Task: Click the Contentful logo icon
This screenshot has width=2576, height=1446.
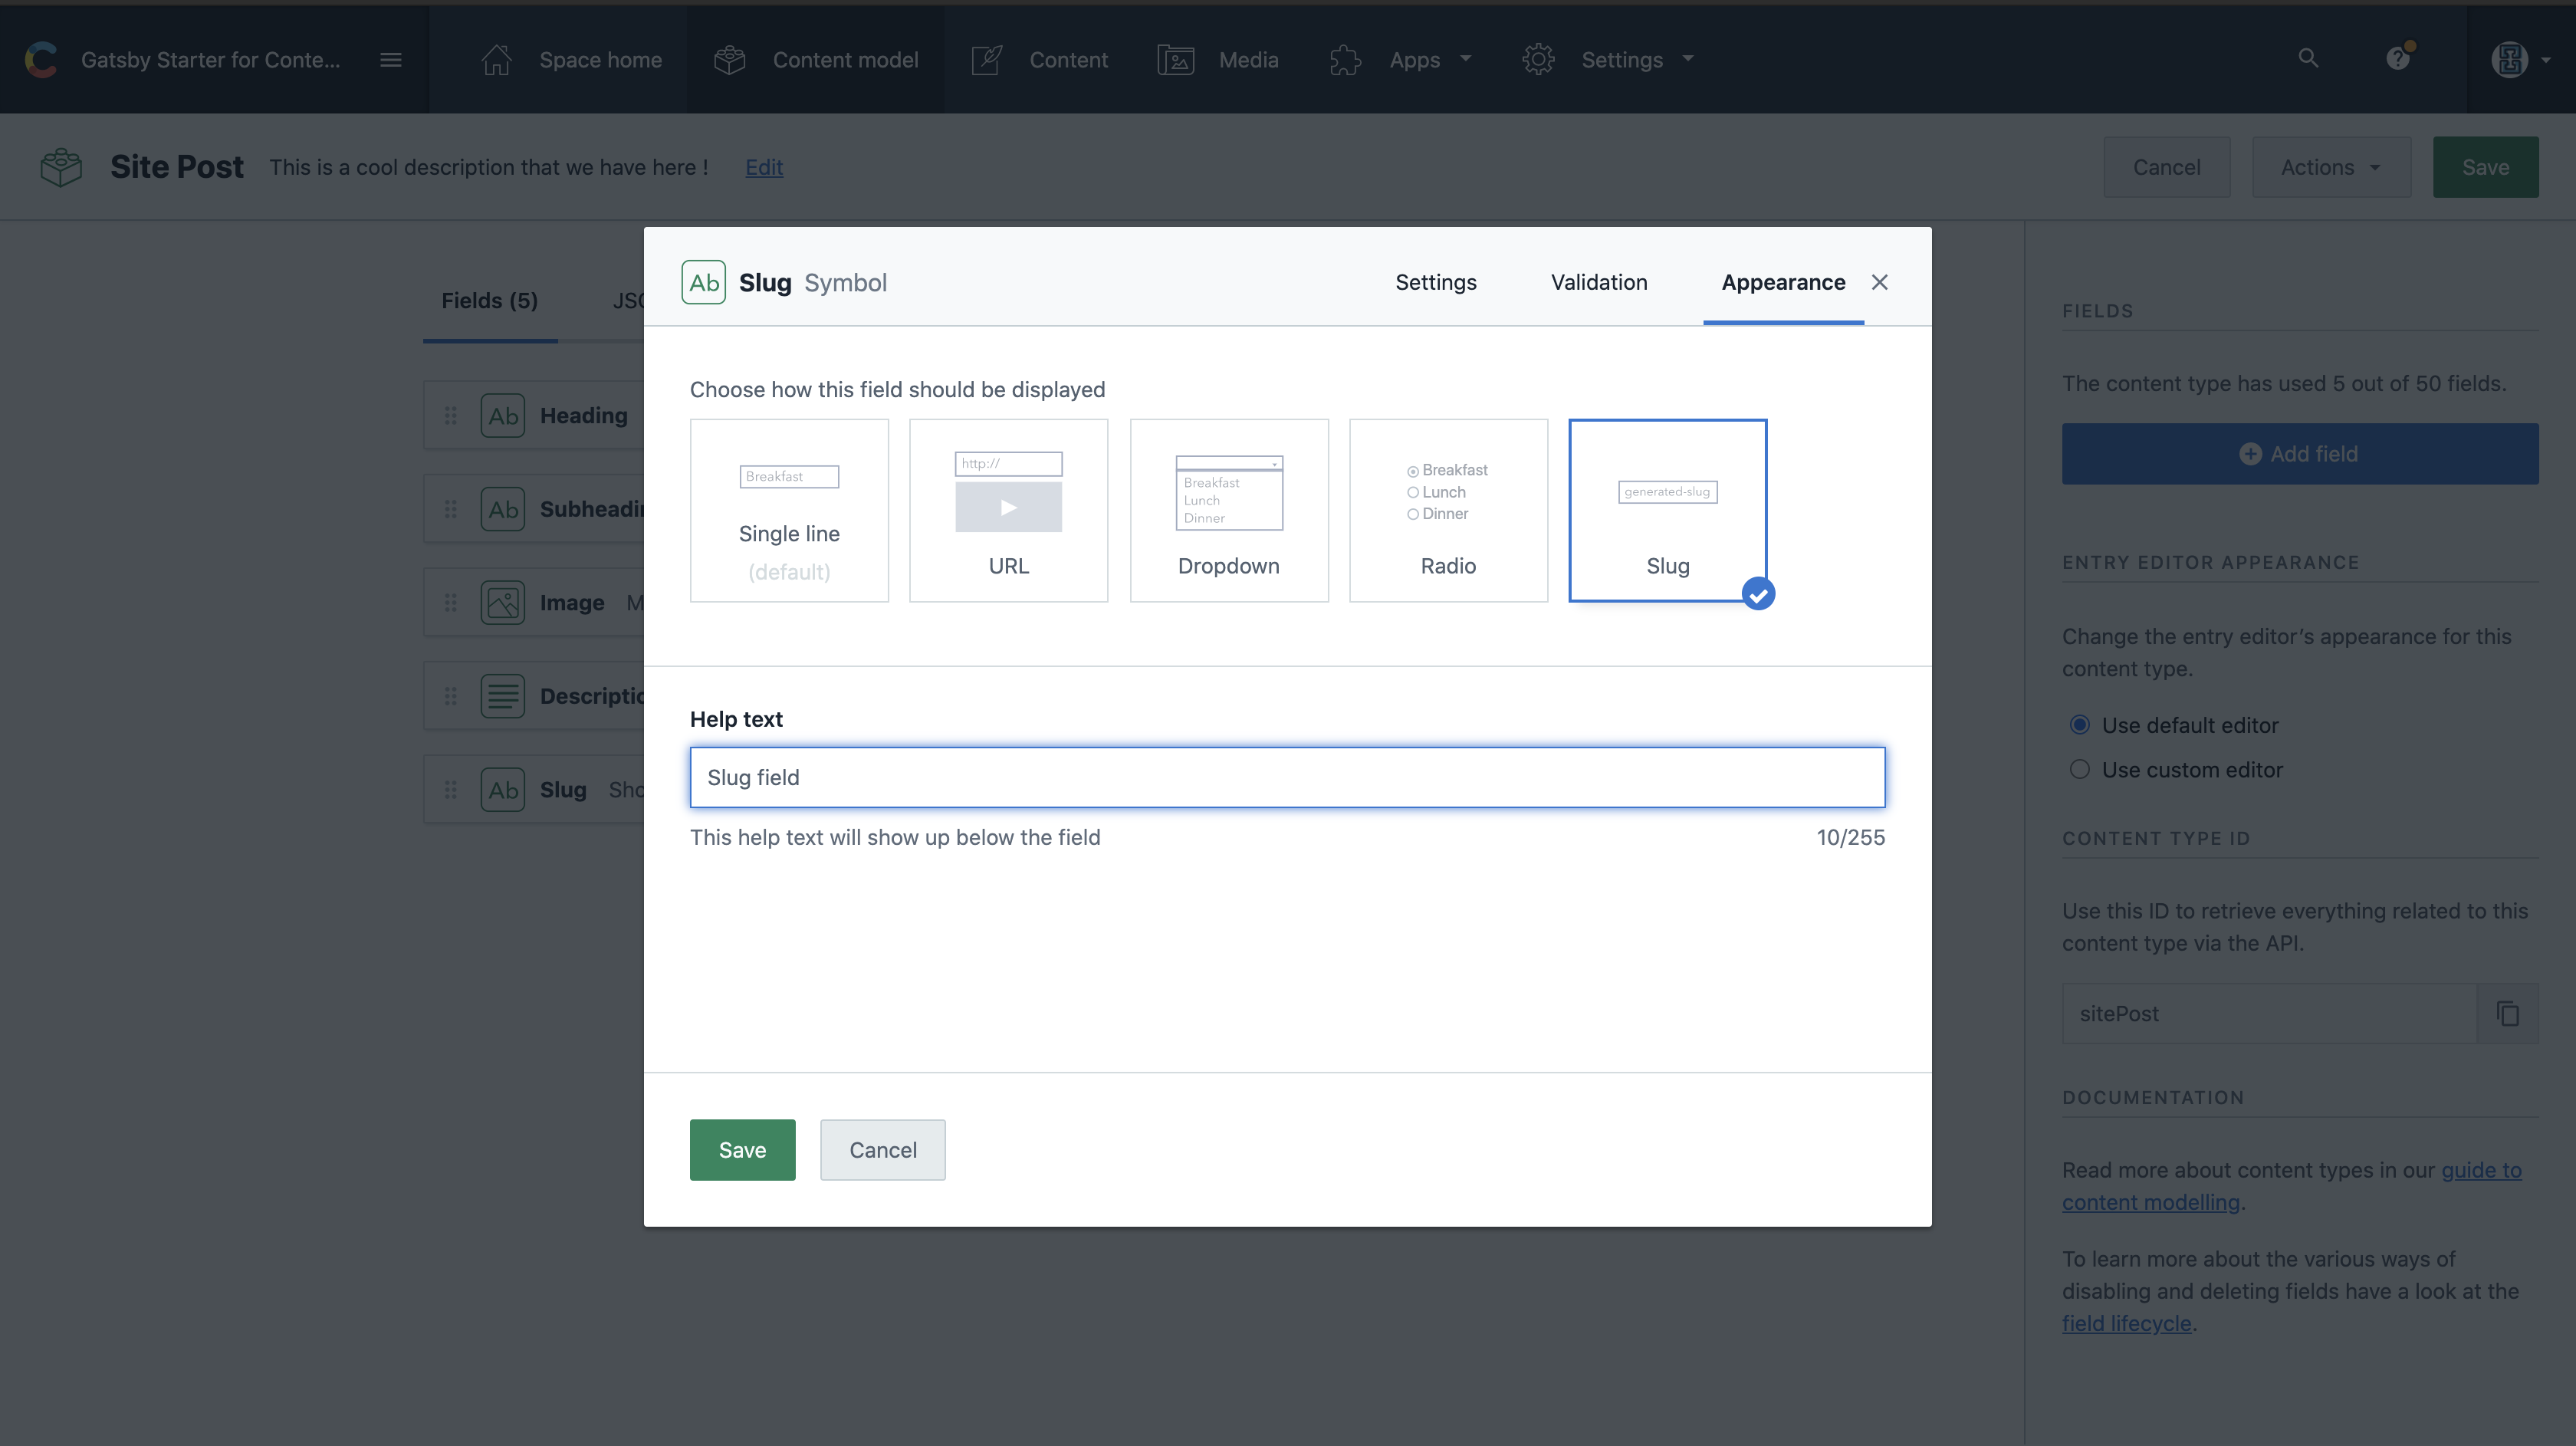Action: 41,60
